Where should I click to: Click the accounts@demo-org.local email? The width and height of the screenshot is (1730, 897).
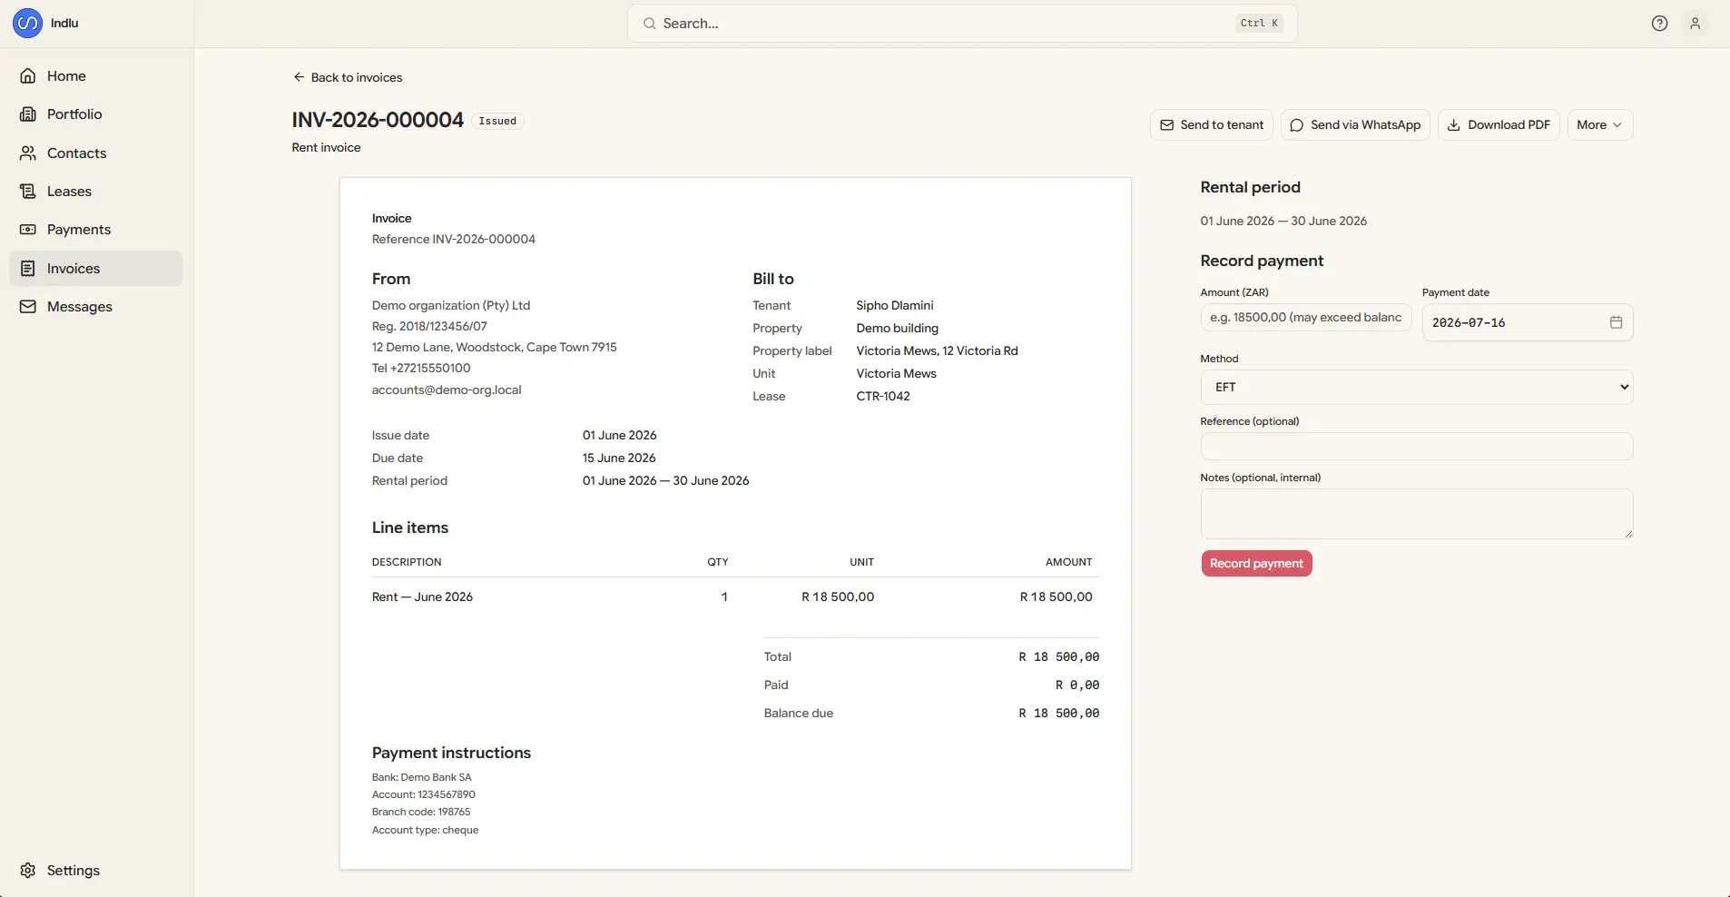[447, 390]
